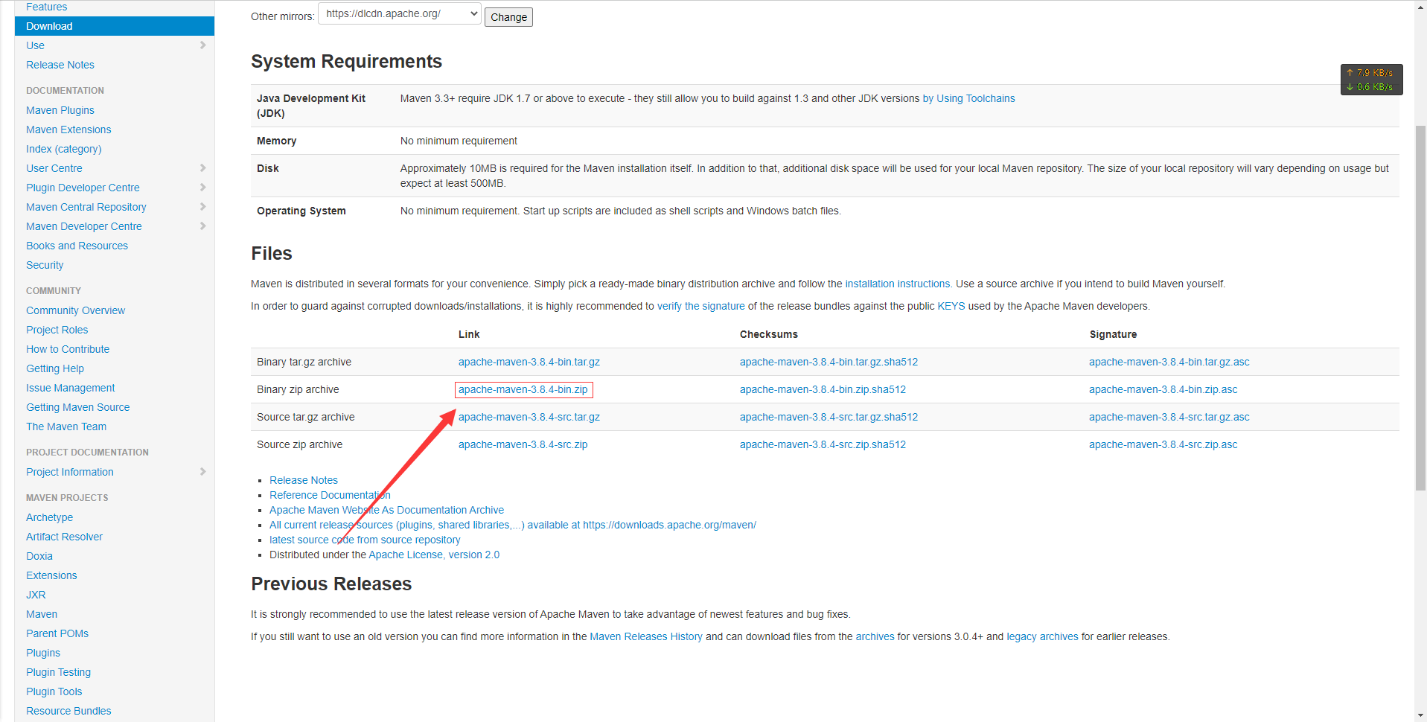1427x722 pixels.
Task: Open Parent POMs link
Action: tap(57, 633)
